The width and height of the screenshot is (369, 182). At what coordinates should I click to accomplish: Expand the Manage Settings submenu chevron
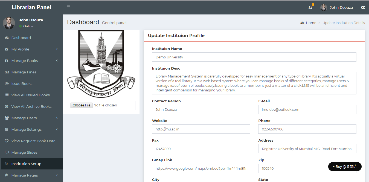click(57, 129)
